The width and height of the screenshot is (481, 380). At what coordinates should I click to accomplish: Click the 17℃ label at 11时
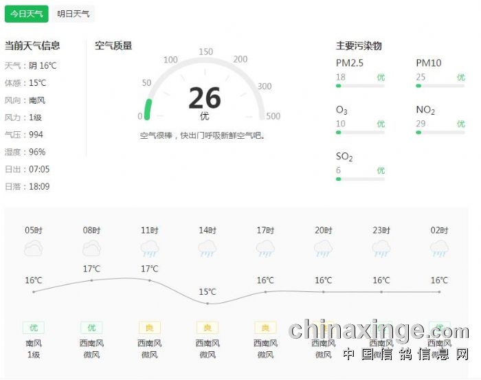[x=149, y=269]
